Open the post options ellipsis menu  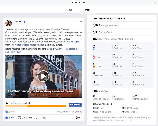81,21
